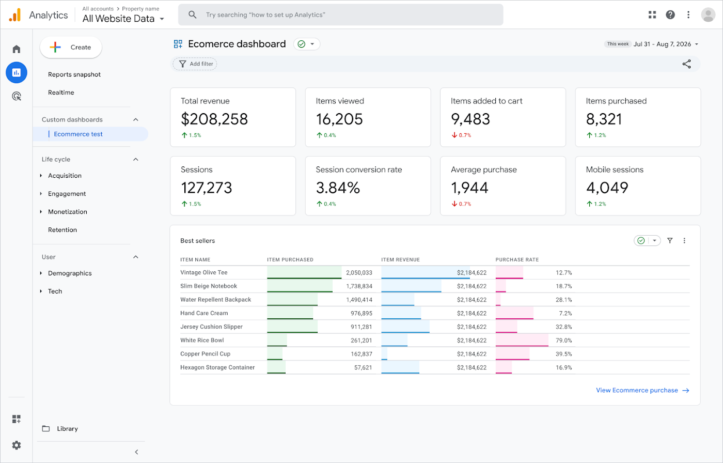Go to Home in the left rail
The image size is (723, 463).
coord(17,49)
